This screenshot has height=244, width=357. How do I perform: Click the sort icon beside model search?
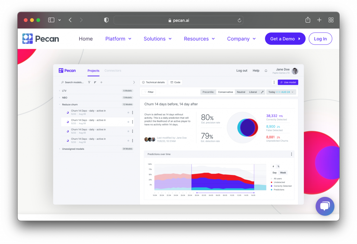click(95, 82)
